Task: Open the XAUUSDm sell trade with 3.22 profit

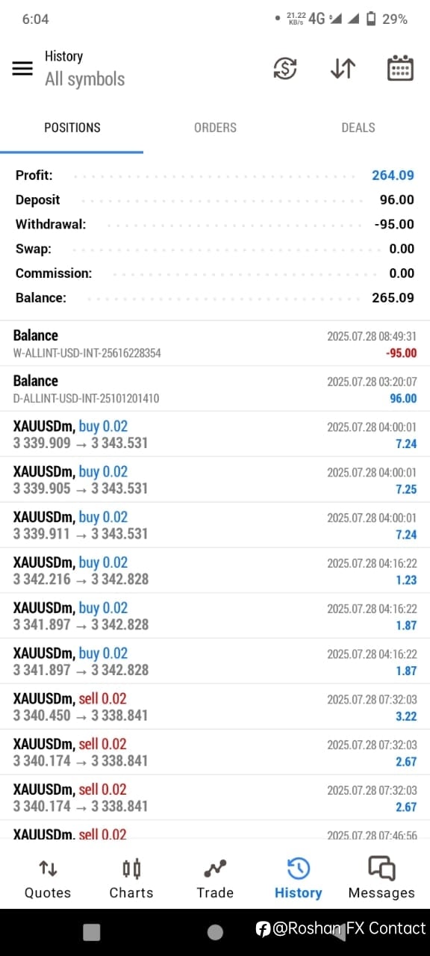Action: pos(215,707)
